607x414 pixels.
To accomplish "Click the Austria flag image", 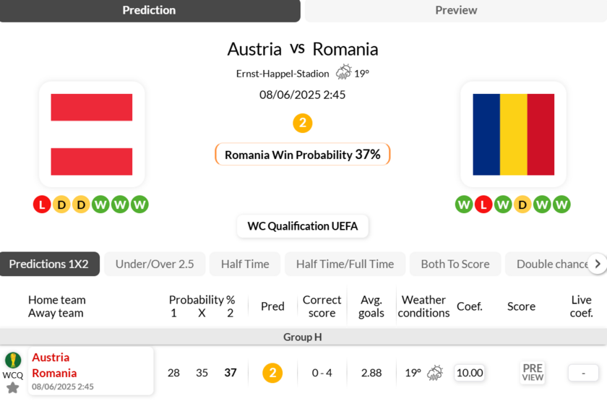I will pyautogui.click(x=92, y=134).
